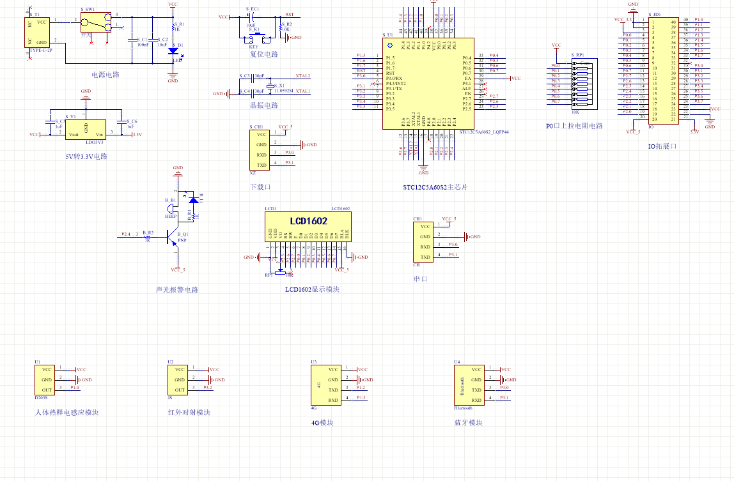Click the XTAL2 net label near S_C3
This screenshot has width=734, height=481.
point(303,76)
